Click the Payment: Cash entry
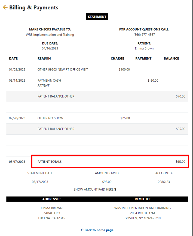This screenshot has width=193, height=236. tap(49, 81)
